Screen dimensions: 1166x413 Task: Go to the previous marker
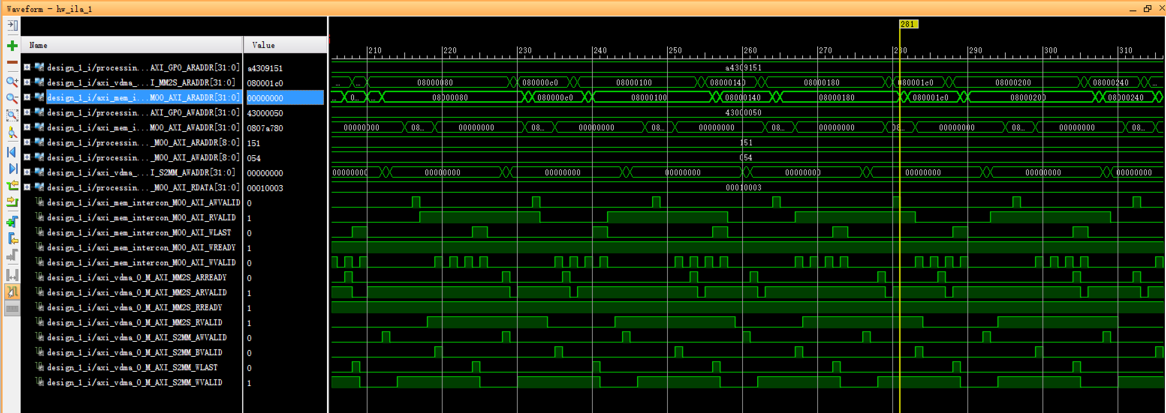coord(12,238)
